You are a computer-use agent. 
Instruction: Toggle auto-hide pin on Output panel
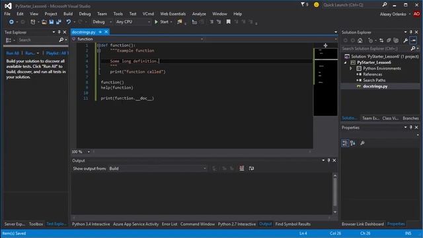click(328, 161)
